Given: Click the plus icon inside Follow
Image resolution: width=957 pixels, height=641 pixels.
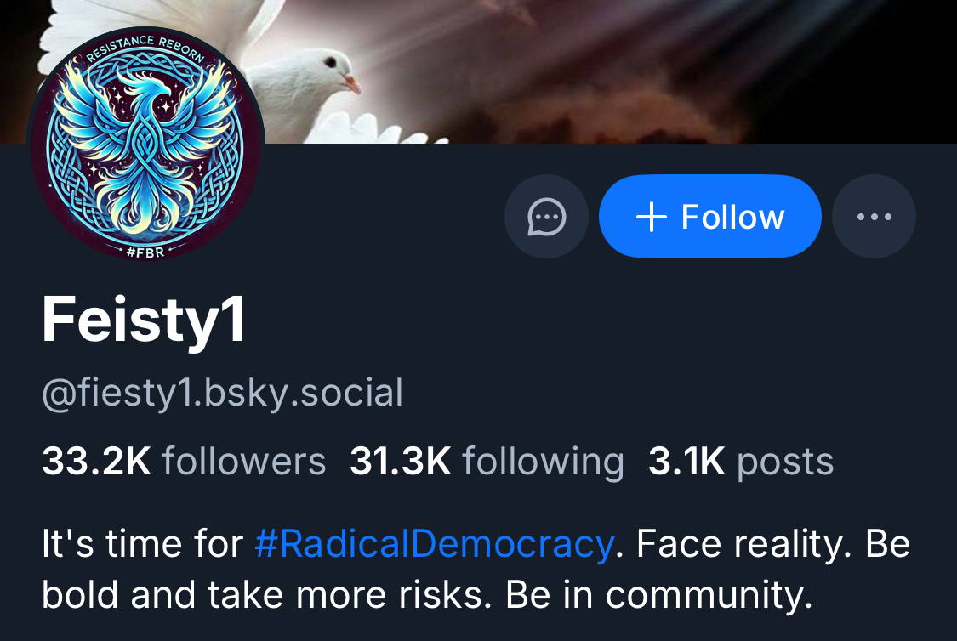Looking at the screenshot, I should click(x=651, y=218).
